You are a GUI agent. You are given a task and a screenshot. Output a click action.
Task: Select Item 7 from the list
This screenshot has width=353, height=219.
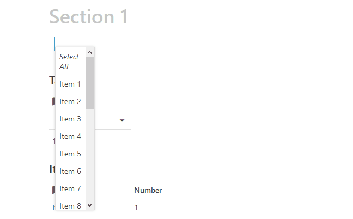click(70, 188)
